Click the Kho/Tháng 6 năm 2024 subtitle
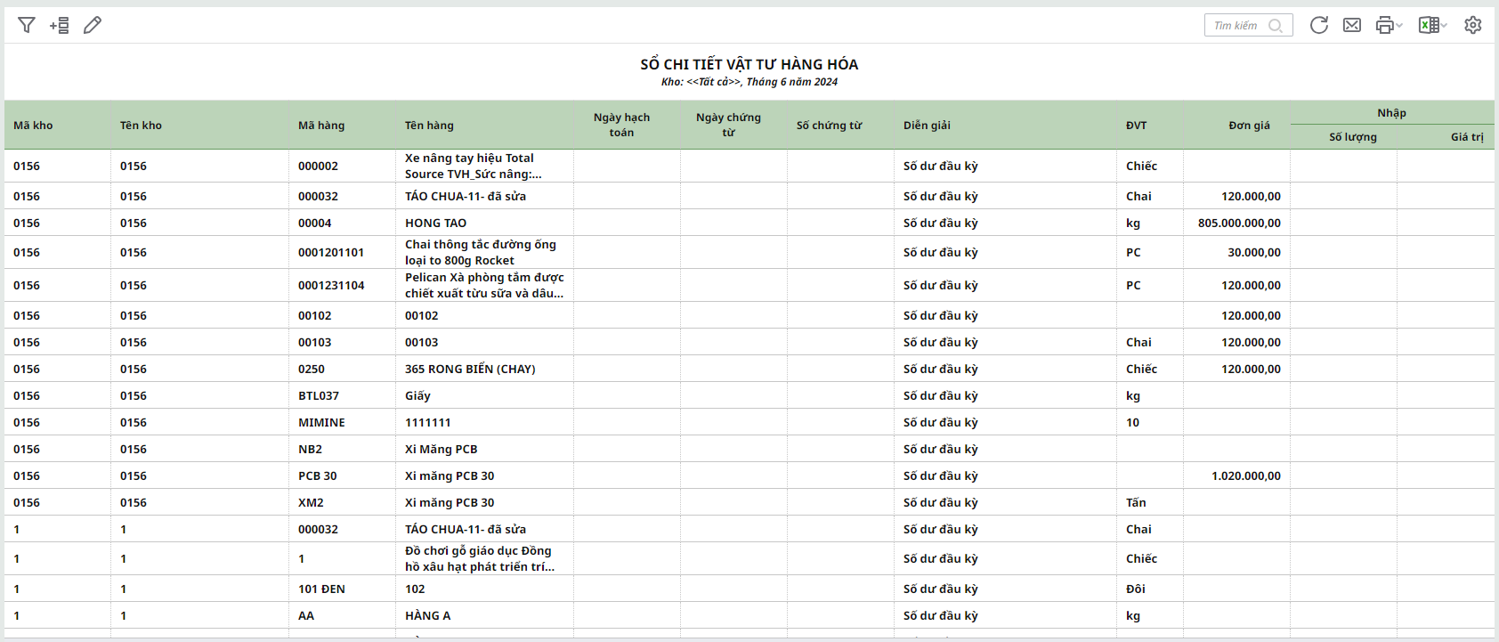Viewport: 1499px width, 642px height. pyautogui.click(x=749, y=82)
